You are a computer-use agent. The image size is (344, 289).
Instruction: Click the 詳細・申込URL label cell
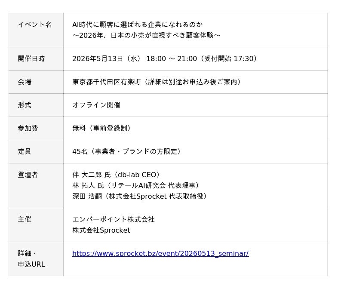[31, 258]
